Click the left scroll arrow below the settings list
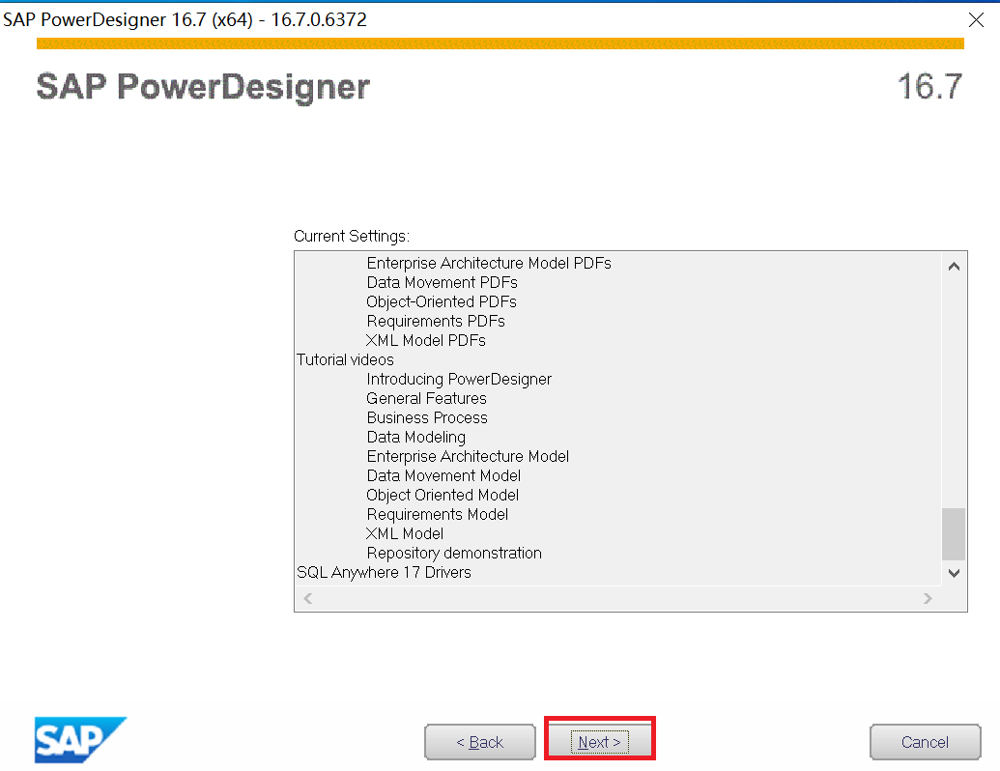The image size is (1000, 771). [306, 598]
